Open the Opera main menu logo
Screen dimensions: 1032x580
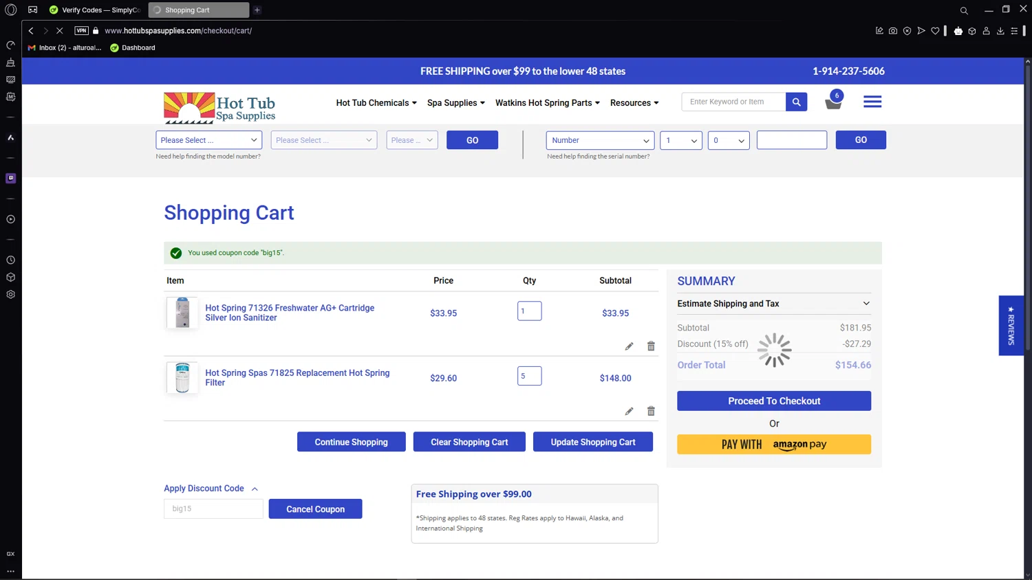[x=11, y=10]
